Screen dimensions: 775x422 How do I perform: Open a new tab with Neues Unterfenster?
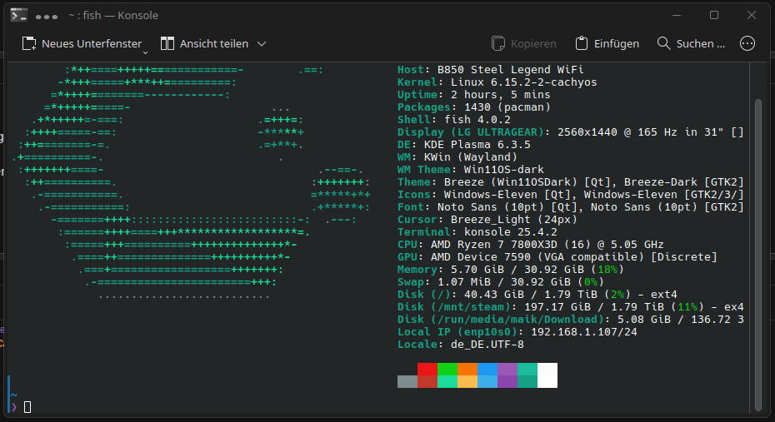(x=82, y=43)
